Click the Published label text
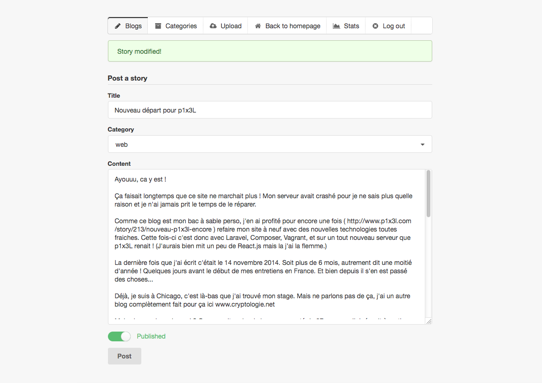Image resolution: width=542 pixels, height=383 pixels. click(151, 337)
